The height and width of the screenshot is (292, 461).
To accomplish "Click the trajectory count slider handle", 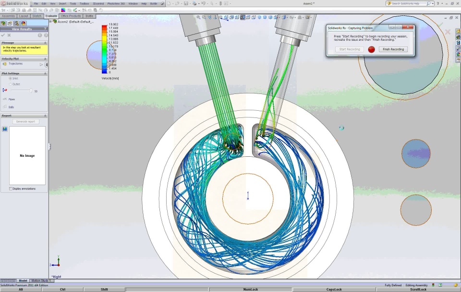I will (x=31, y=91).
